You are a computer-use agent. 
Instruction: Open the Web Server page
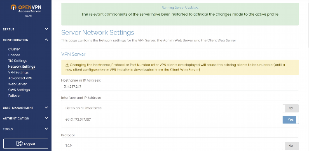point(17,84)
